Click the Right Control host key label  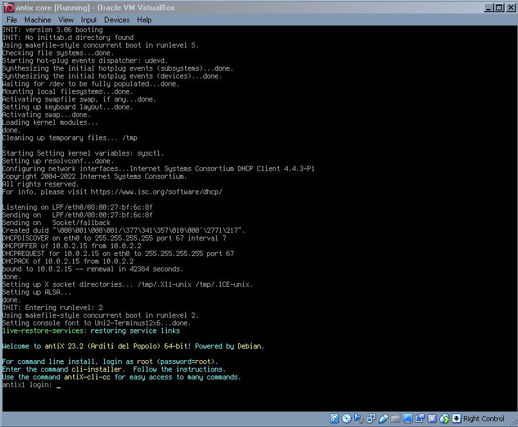(484, 419)
